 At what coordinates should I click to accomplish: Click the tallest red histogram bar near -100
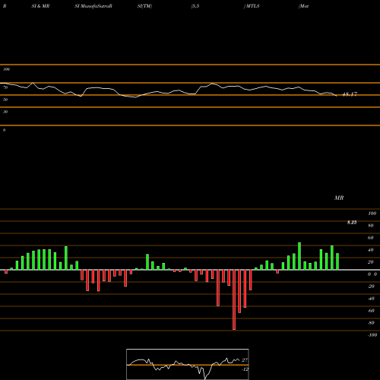click(x=234, y=299)
